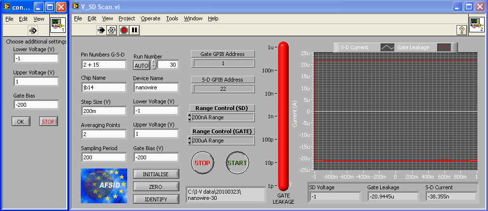Screen dimensions: 488x211
Task: Click the Run arrow in V_SD Scan toolbar
Action: (101, 30)
